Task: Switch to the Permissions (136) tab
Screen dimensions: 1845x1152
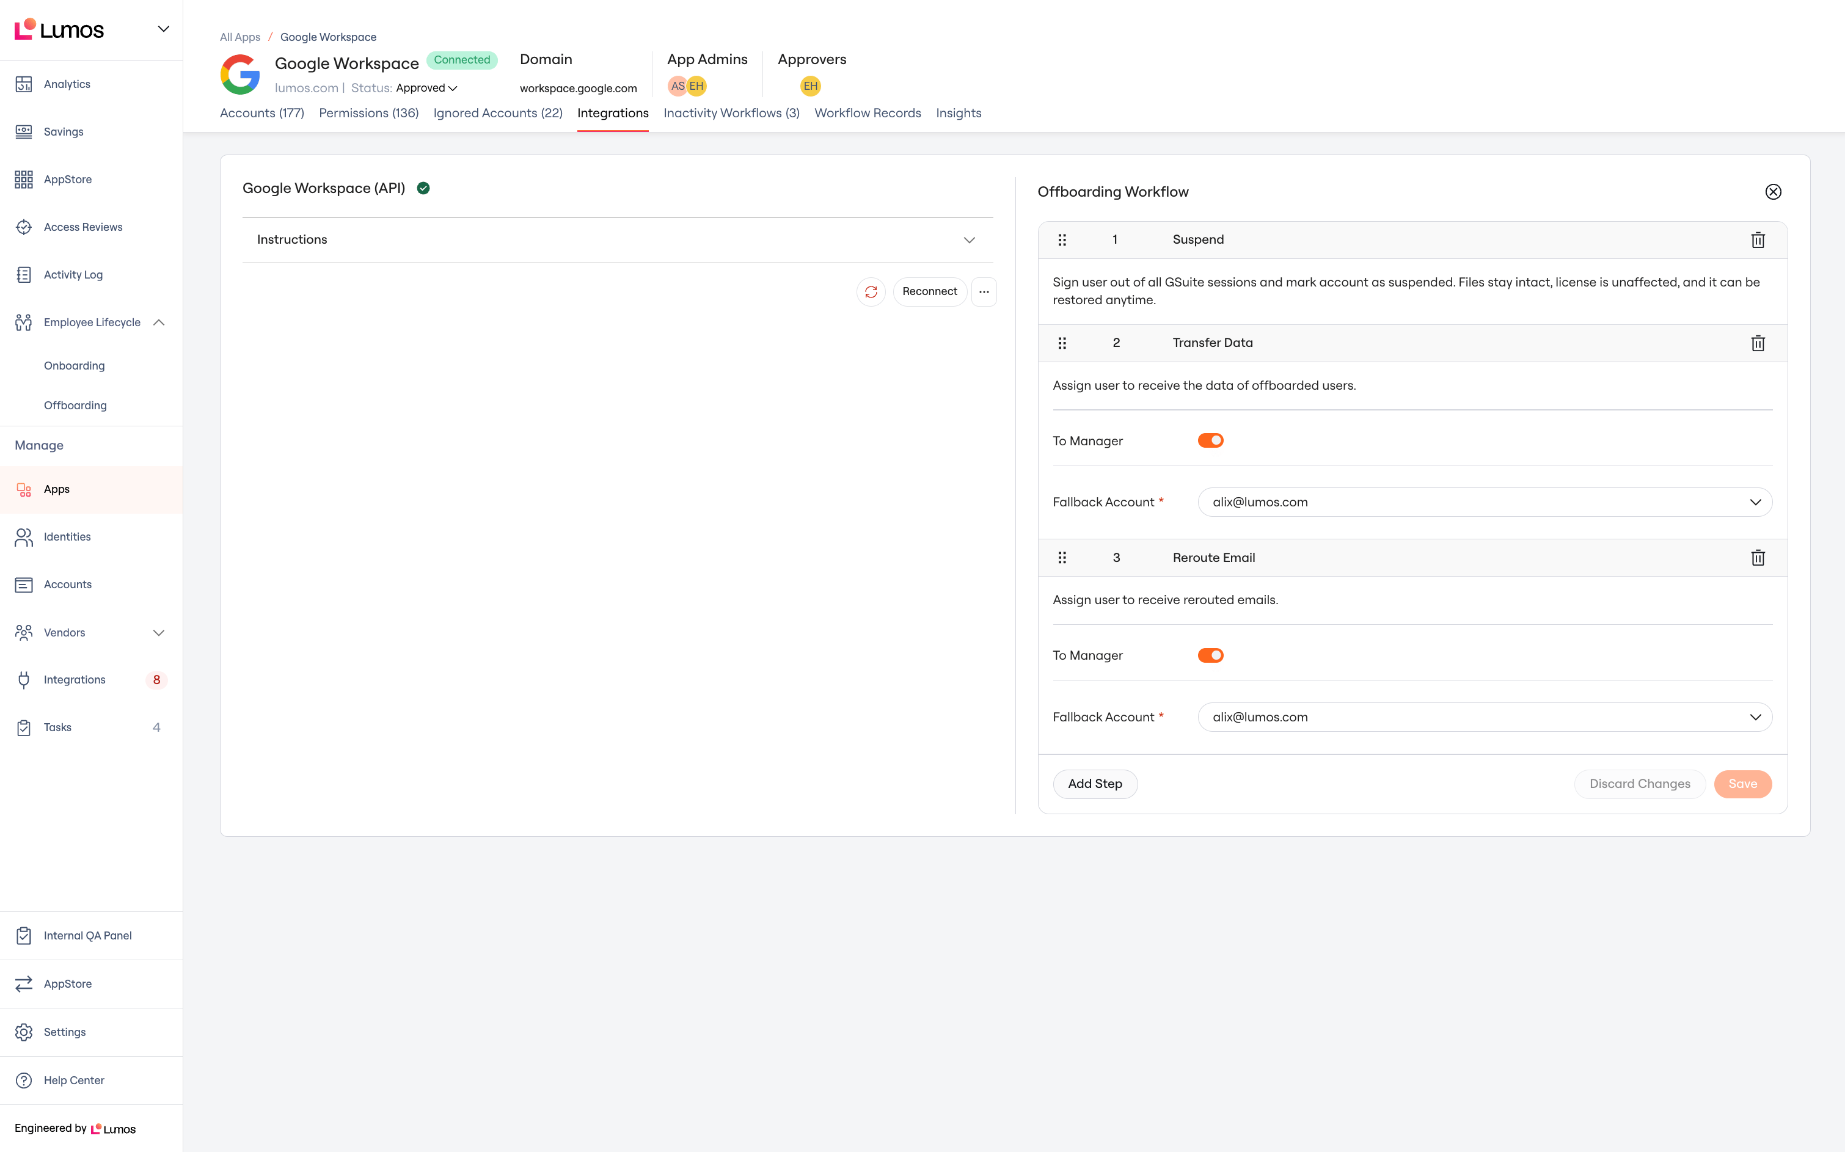Action: [369, 113]
